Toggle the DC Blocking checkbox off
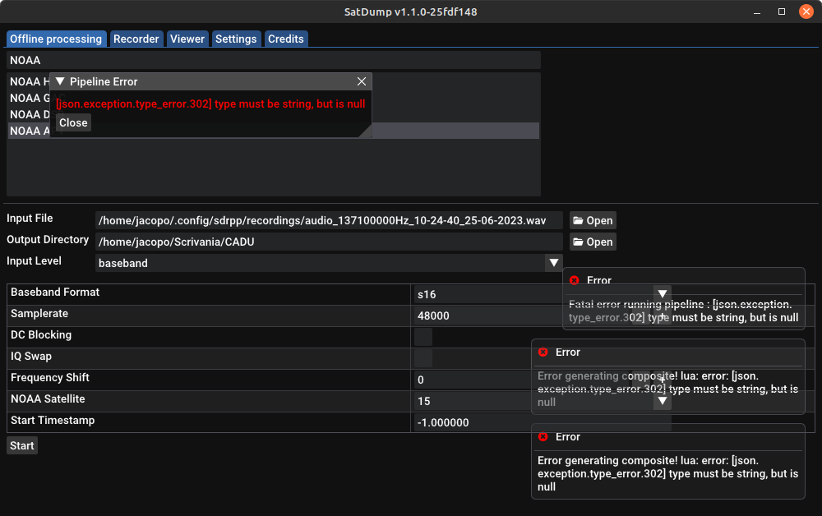 coord(423,337)
